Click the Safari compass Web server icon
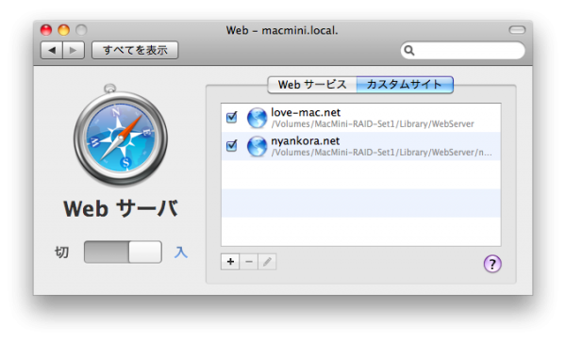The height and width of the screenshot is (341, 566). click(x=120, y=136)
